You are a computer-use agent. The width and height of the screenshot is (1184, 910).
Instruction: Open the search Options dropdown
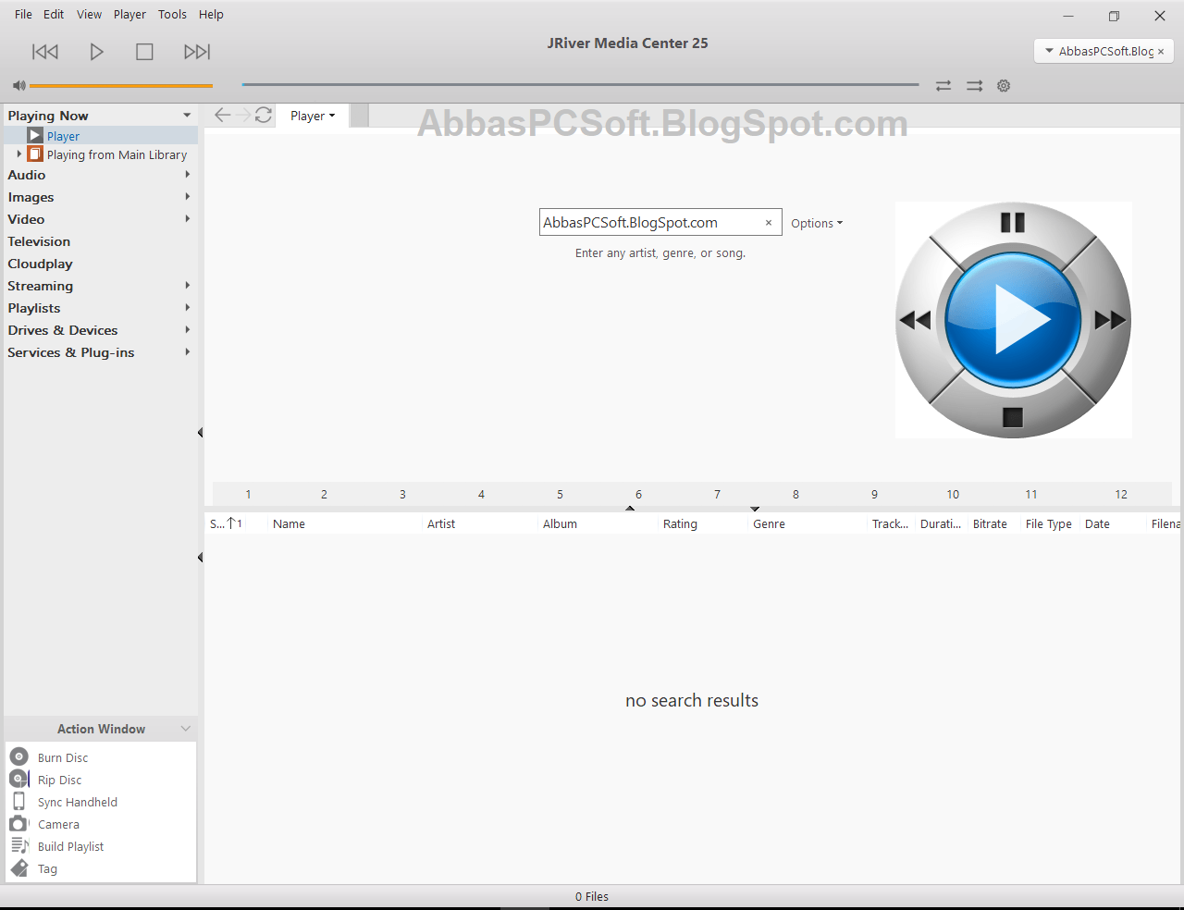(817, 223)
